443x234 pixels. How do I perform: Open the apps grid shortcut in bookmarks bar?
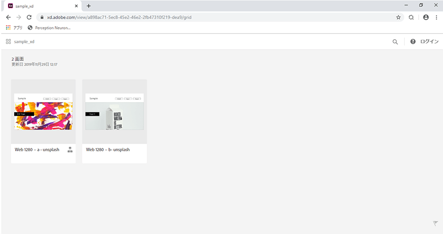[x=8, y=28]
